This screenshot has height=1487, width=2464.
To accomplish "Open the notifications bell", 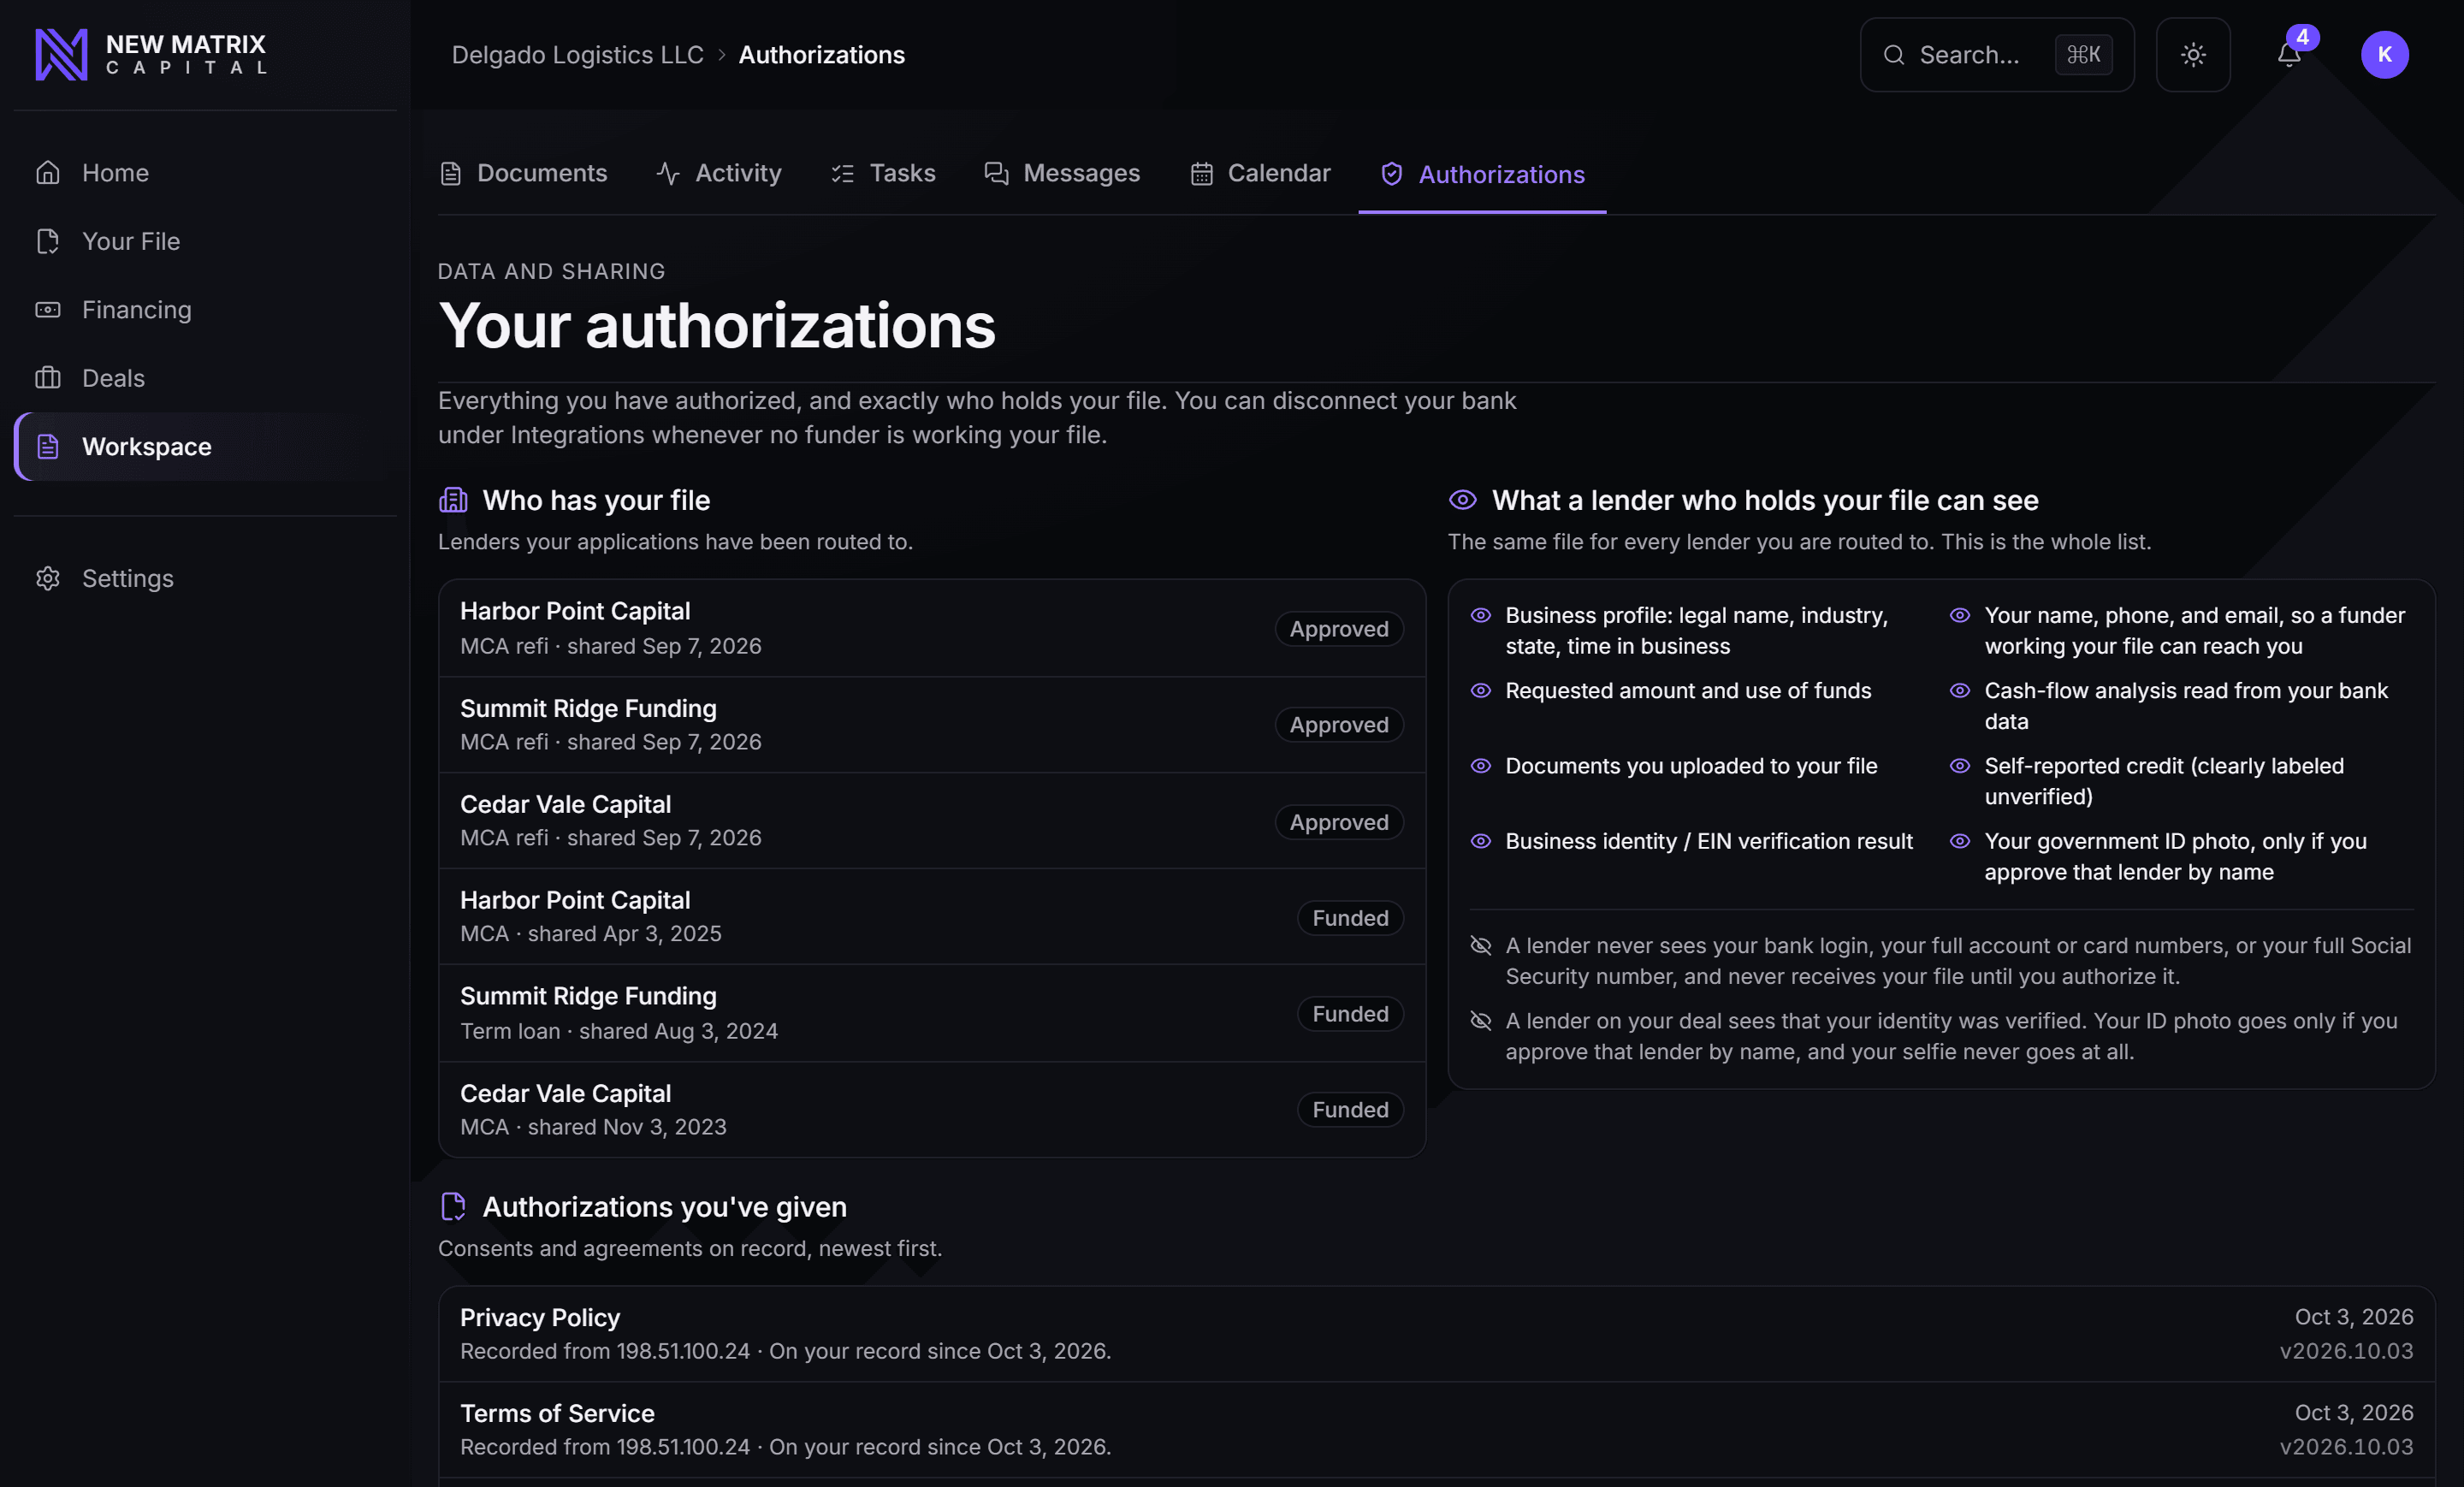I will [x=2289, y=54].
